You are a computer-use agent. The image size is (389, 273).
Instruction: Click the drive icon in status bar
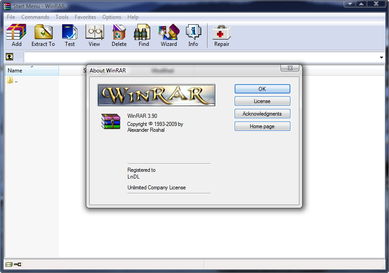[9, 264]
